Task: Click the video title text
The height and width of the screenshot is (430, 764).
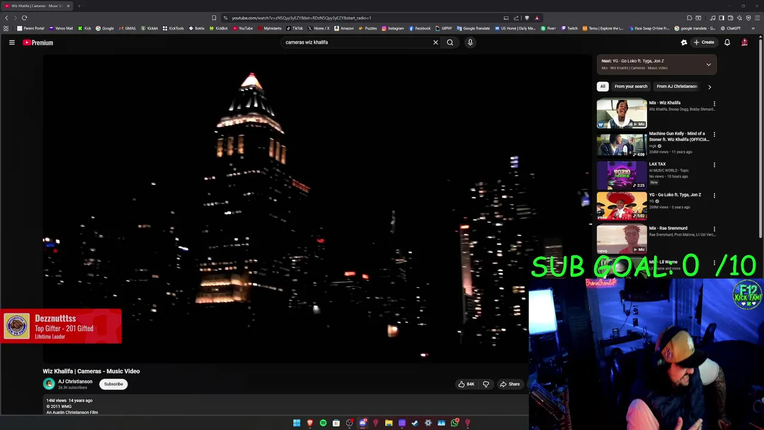Action: click(x=91, y=371)
